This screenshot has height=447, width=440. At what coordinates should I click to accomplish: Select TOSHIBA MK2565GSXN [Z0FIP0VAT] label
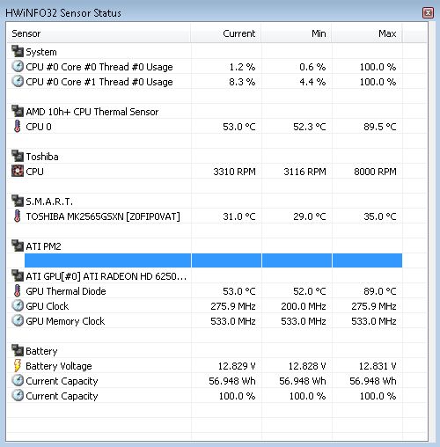103,216
